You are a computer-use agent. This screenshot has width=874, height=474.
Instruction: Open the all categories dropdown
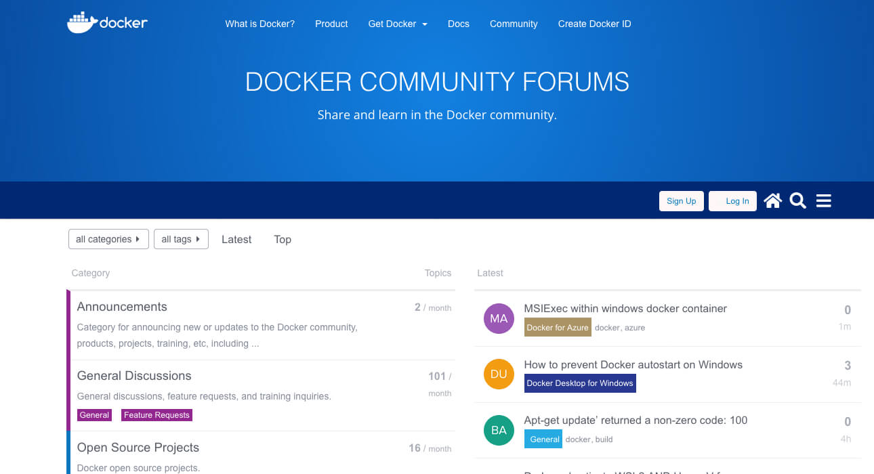tap(108, 239)
